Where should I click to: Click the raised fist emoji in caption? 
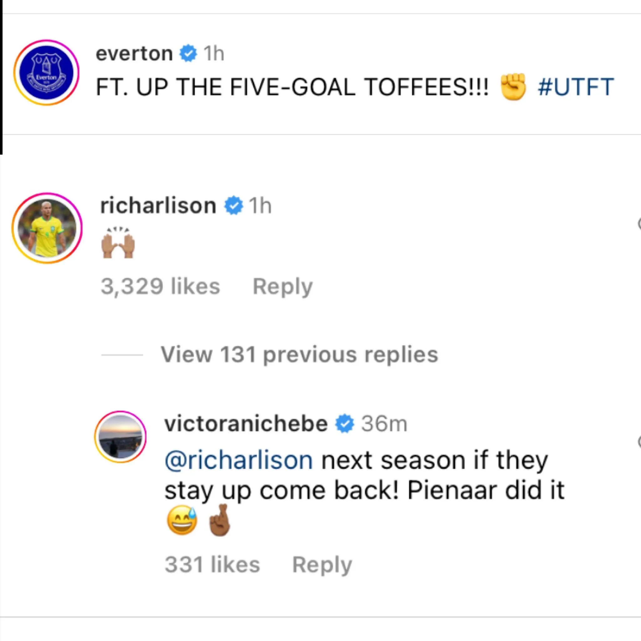pos(513,87)
